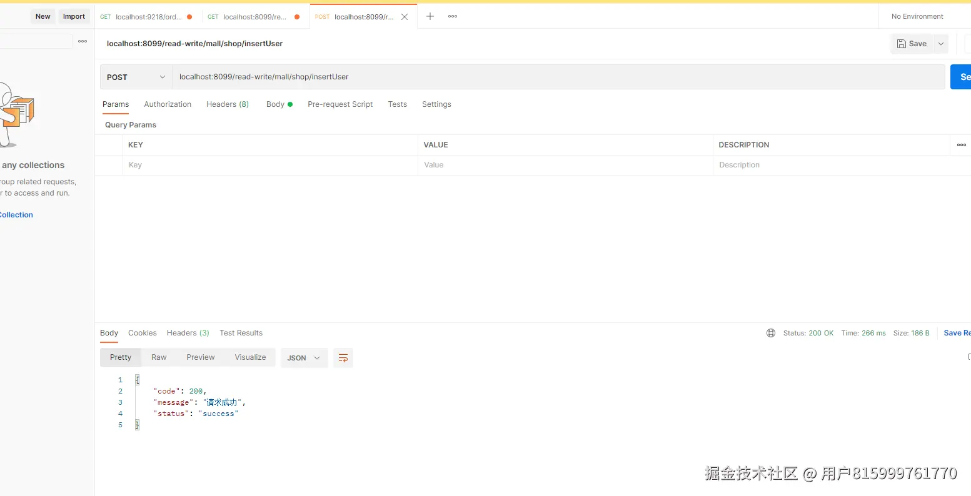This screenshot has height=496, width=971.
Task: Click the wrap lines icon in response
Action: [x=343, y=358]
